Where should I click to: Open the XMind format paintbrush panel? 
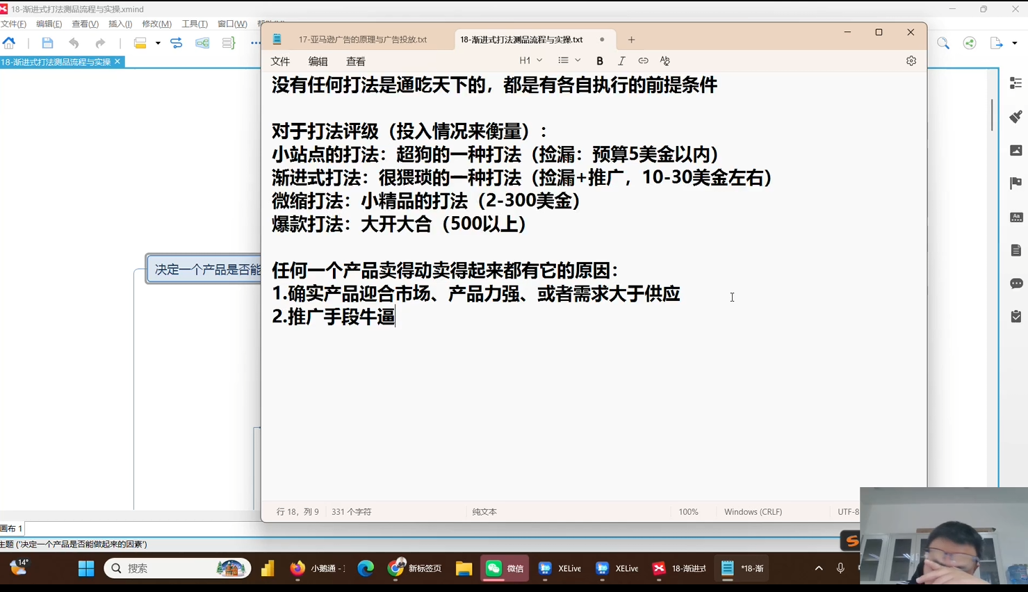[1015, 117]
